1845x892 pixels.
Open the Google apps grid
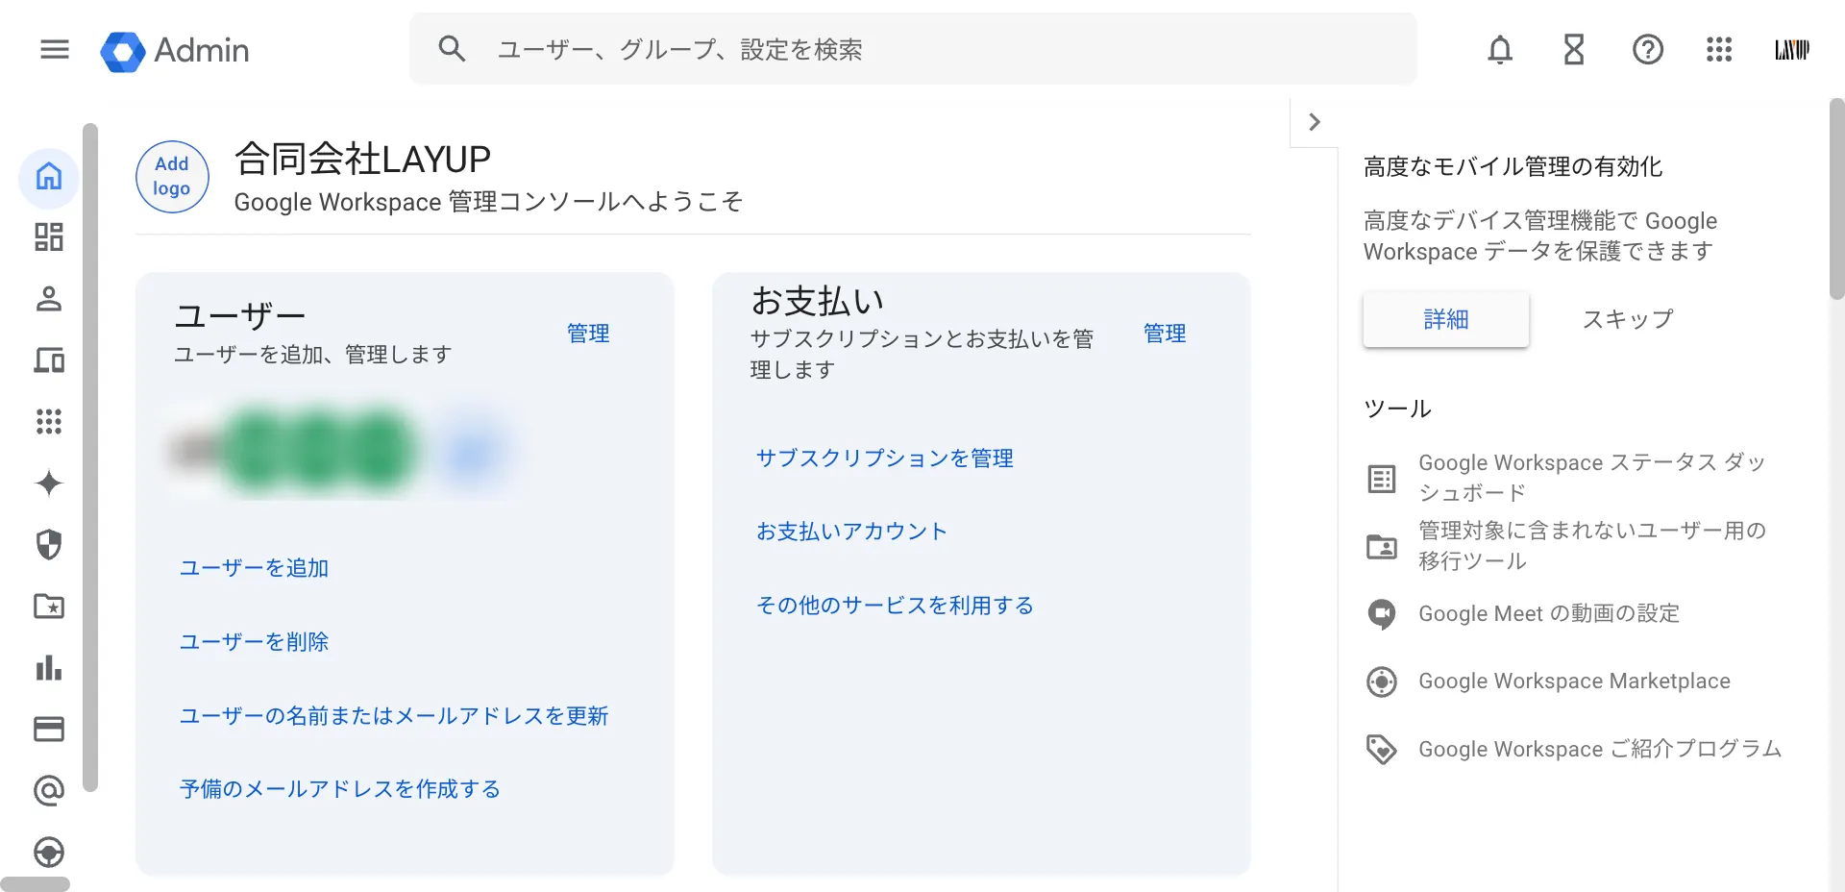point(1719,49)
